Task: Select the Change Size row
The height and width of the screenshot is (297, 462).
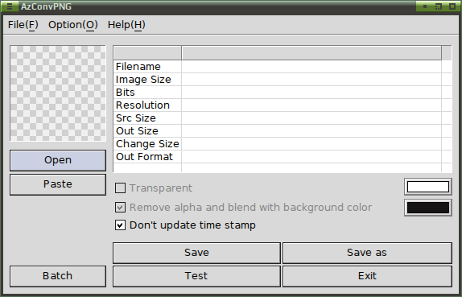Action: (283, 144)
